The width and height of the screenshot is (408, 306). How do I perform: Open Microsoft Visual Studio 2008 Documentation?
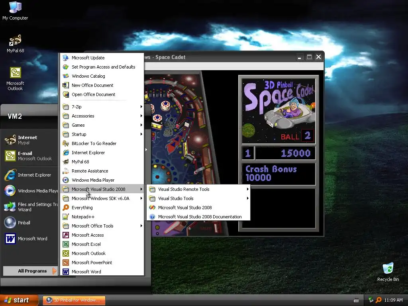click(x=198, y=217)
